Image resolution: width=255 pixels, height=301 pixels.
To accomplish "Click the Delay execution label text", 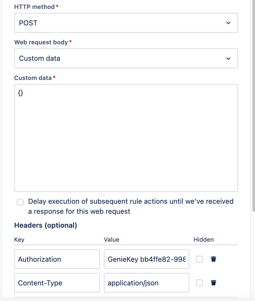I will [x=131, y=206].
